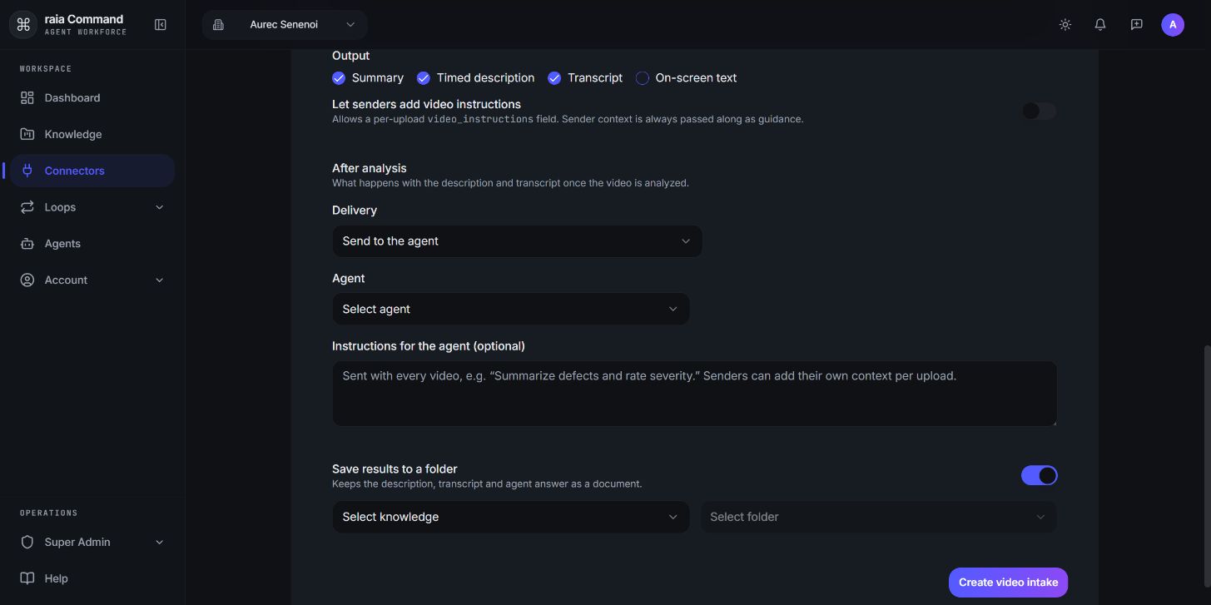Click the Agents robot icon

[x=27, y=244]
